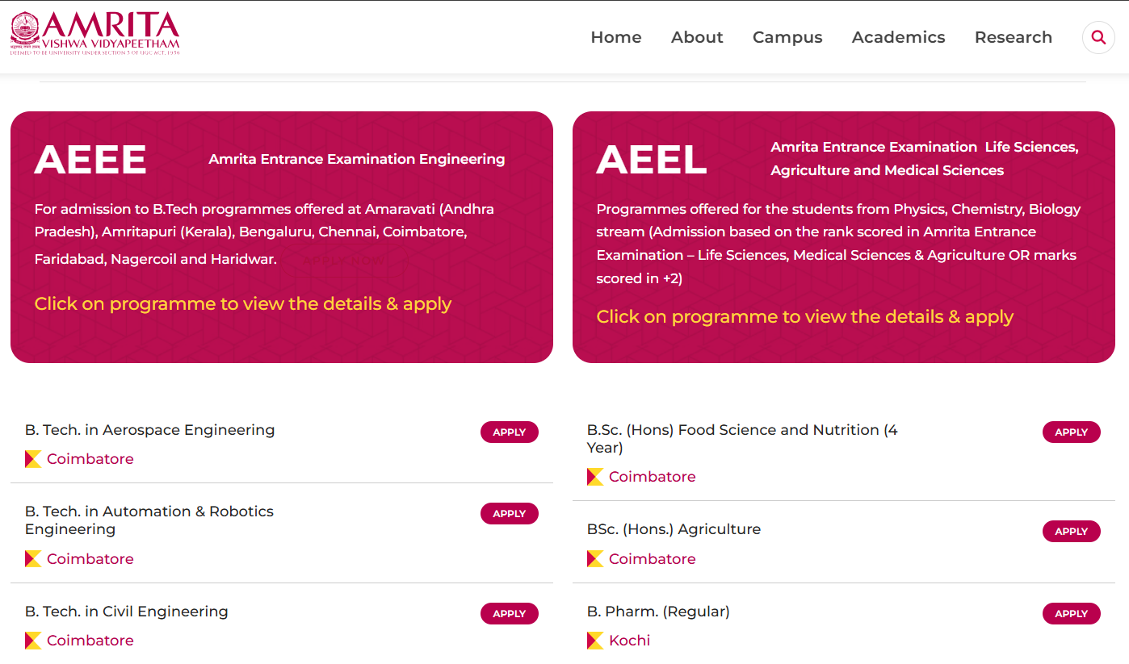1129x664 pixels.
Task: Open the About section
Action: tap(696, 37)
